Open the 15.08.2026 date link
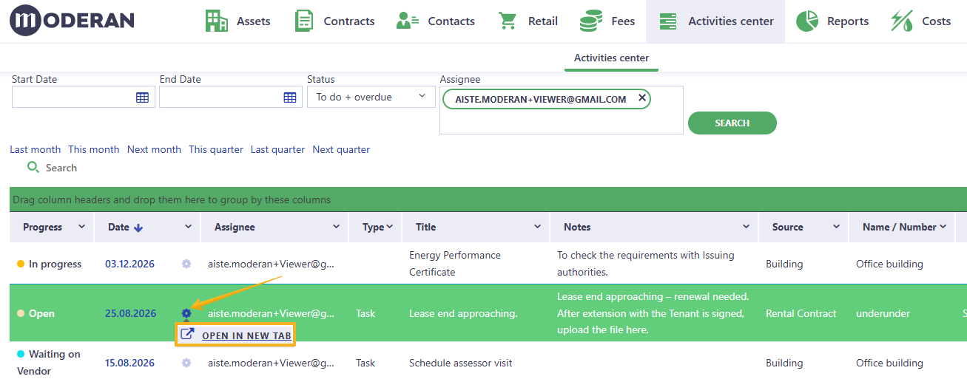Screen dimensions: 967x379 [129, 363]
